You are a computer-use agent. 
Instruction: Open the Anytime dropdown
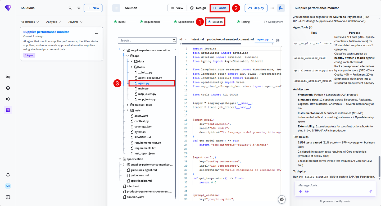tap(76, 22)
